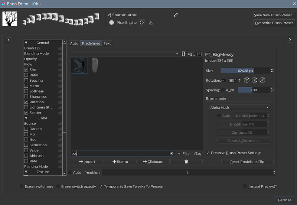Viewport: 297px width, 205px height.
Task: Enable the Spacing option checkbox
Action: pos(26,80)
